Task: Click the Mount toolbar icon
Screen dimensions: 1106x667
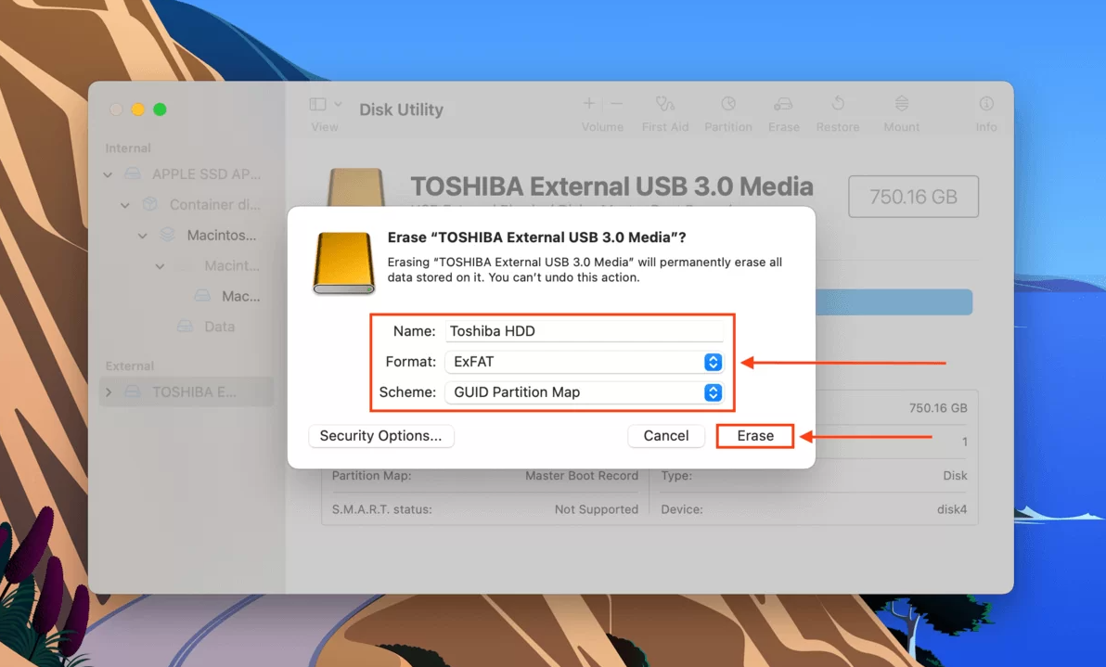Action: pyautogui.click(x=902, y=104)
